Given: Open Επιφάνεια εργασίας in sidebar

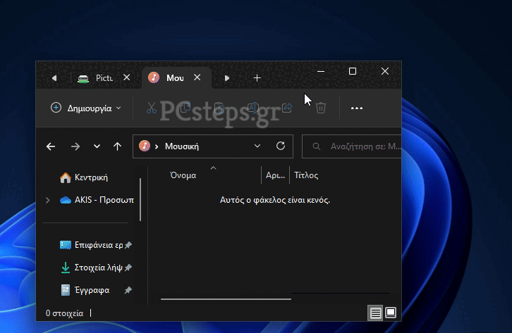Looking at the screenshot, I should click(92, 245).
